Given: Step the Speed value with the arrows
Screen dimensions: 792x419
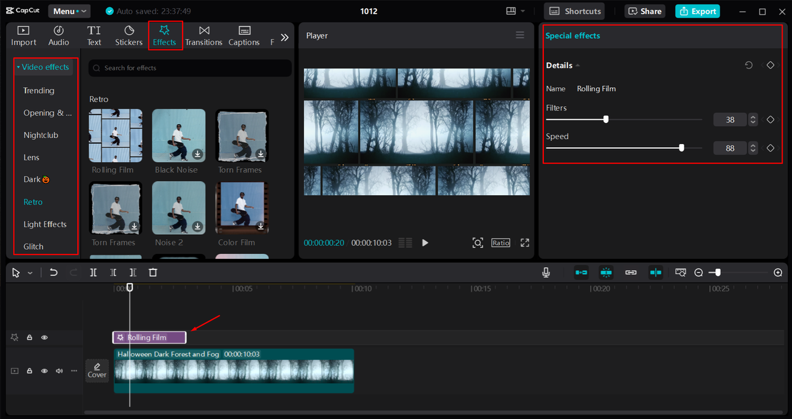Looking at the screenshot, I should 753,148.
